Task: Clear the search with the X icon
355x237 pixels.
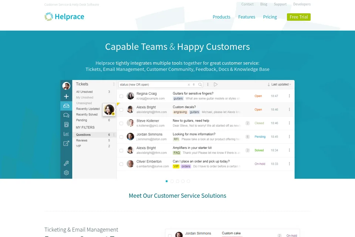Action: (189, 84)
